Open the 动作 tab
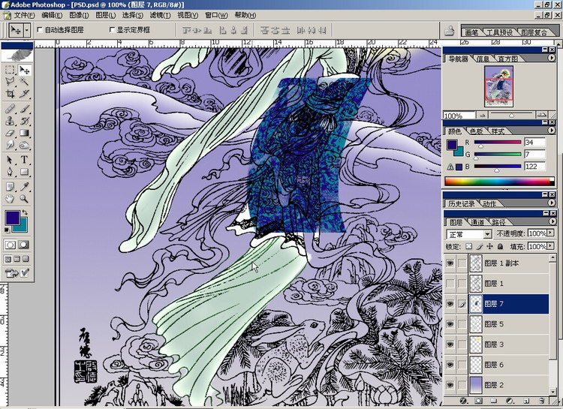 489,204
